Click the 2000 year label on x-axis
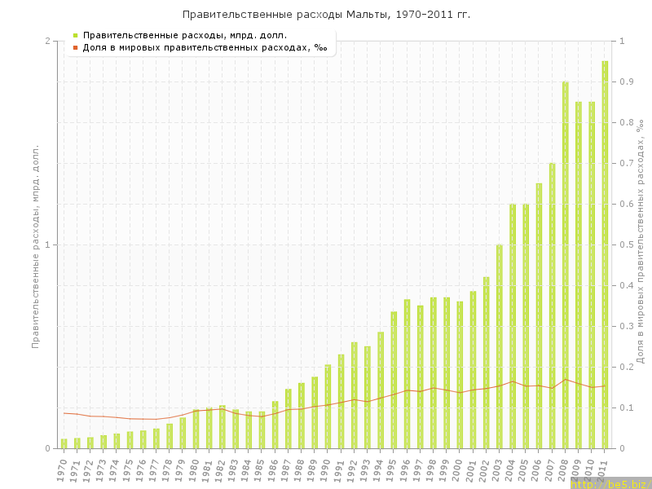652x489 pixels. pyautogui.click(x=458, y=468)
